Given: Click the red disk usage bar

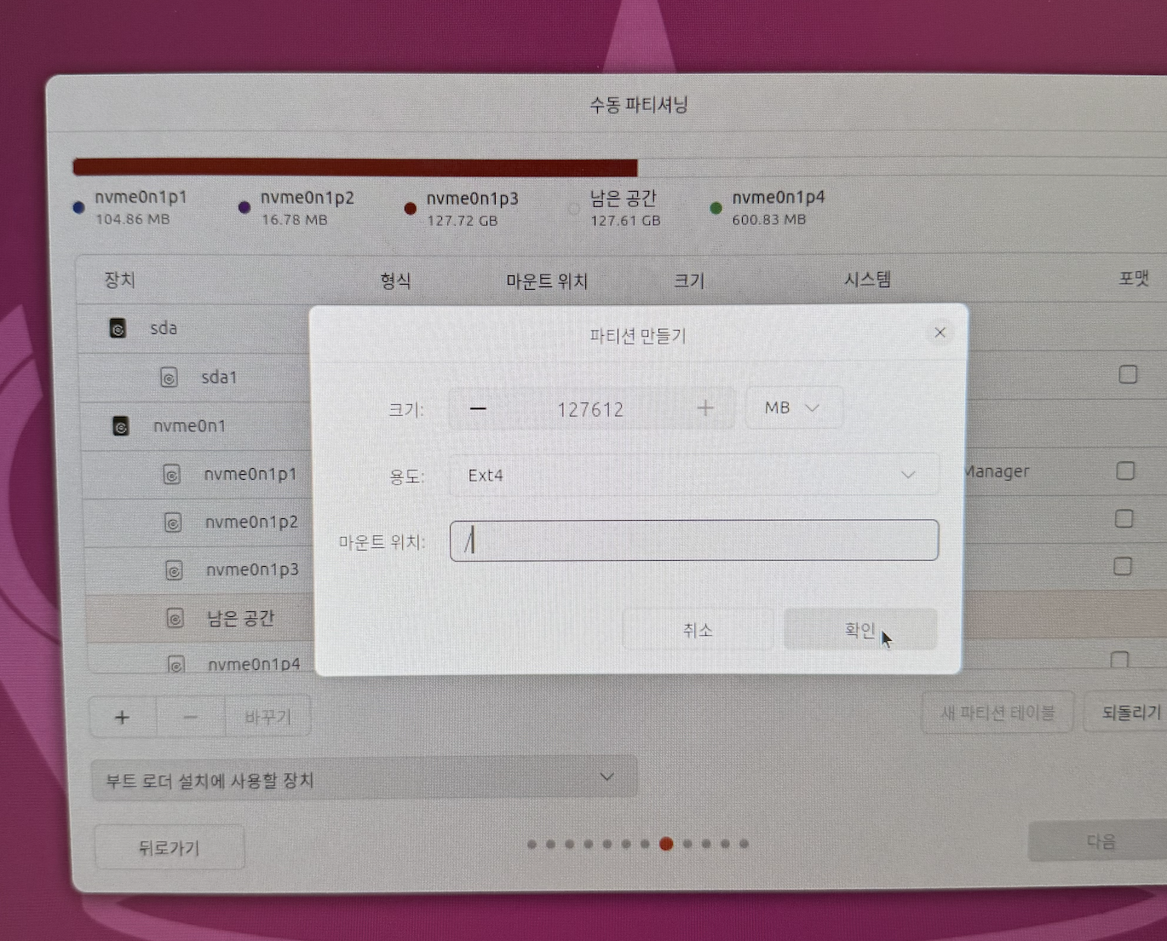Looking at the screenshot, I should [355, 167].
